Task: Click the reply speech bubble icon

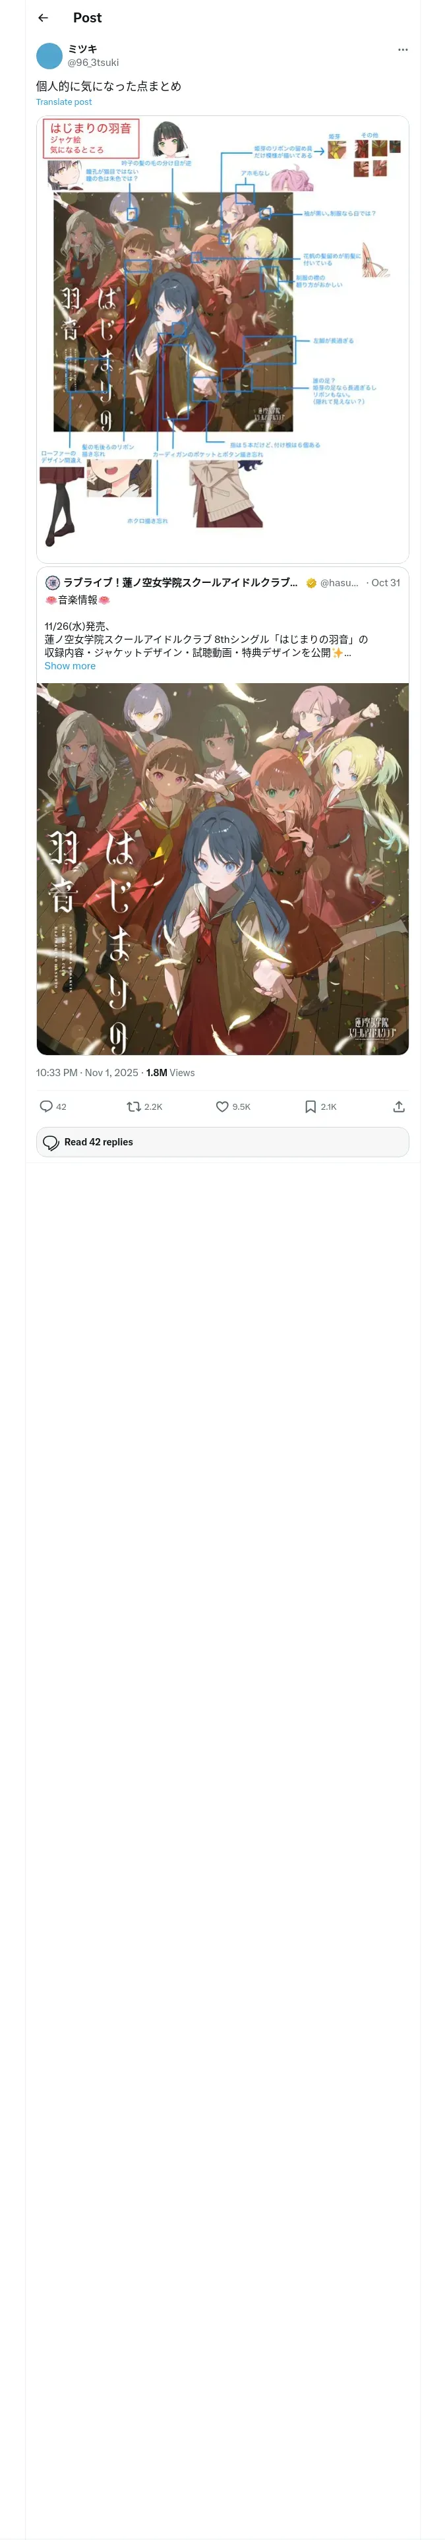Action: pyautogui.click(x=45, y=1106)
